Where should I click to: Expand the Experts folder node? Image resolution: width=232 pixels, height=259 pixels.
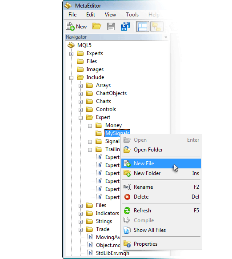click(x=71, y=54)
